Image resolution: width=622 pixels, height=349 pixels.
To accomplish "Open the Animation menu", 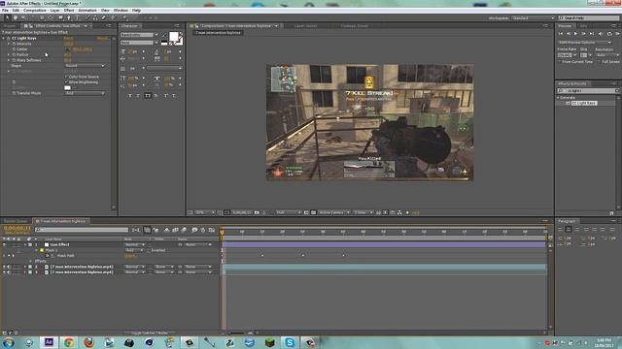I will point(87,11).
